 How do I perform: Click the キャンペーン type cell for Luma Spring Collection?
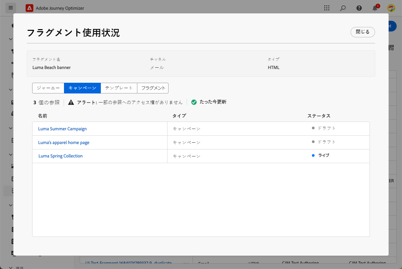tap(187, 156)
